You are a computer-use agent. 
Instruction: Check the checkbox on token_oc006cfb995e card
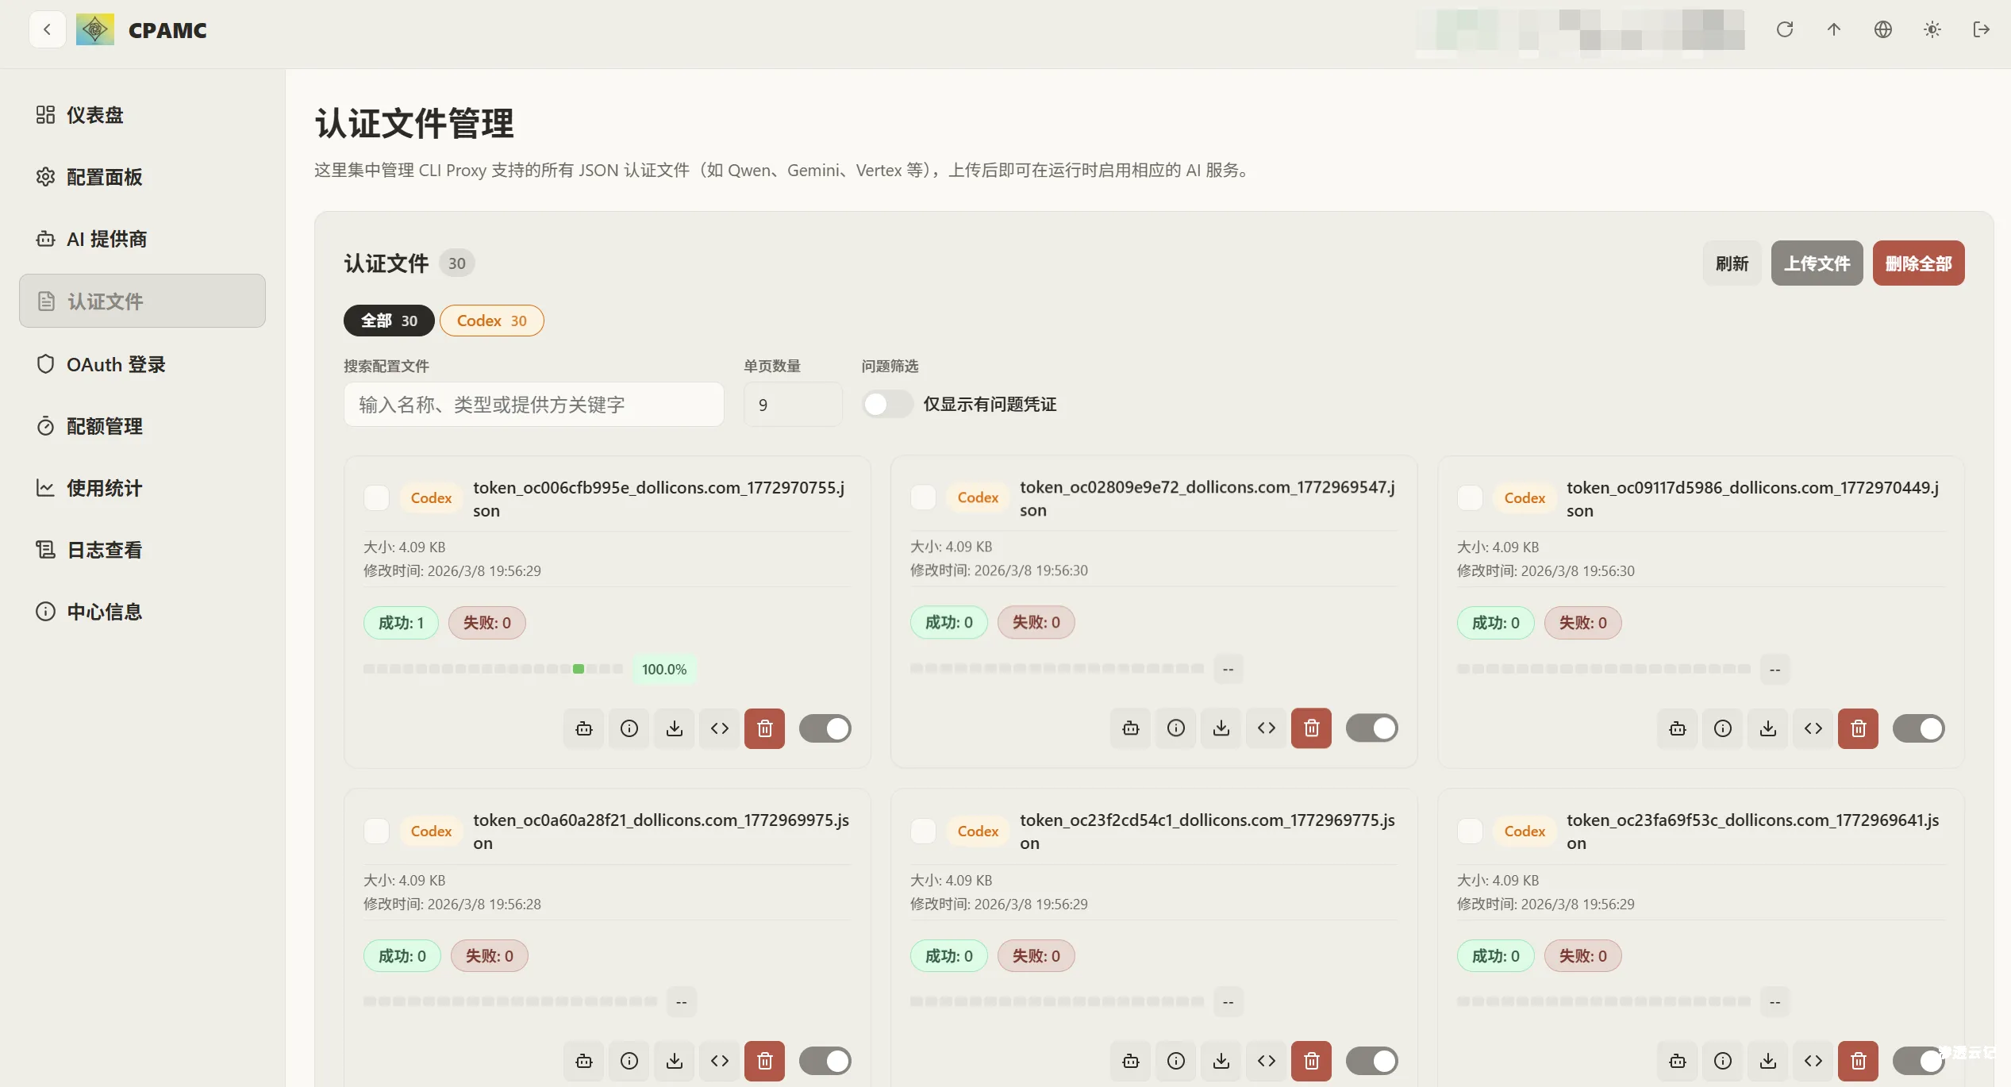tap(376, 497)
